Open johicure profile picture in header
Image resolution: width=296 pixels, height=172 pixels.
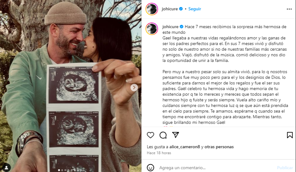click(x=152, y=9)
